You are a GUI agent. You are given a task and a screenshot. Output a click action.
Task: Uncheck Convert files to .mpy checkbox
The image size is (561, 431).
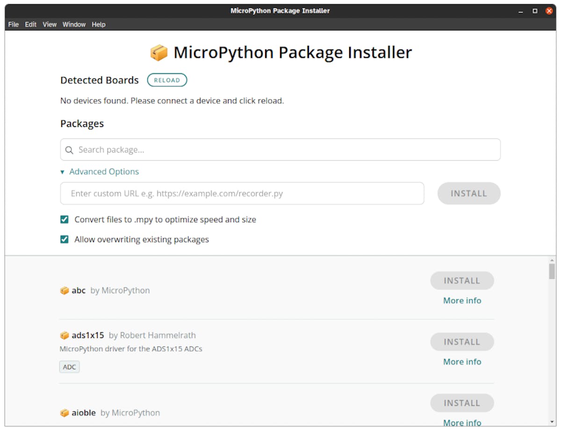[65, 219]
